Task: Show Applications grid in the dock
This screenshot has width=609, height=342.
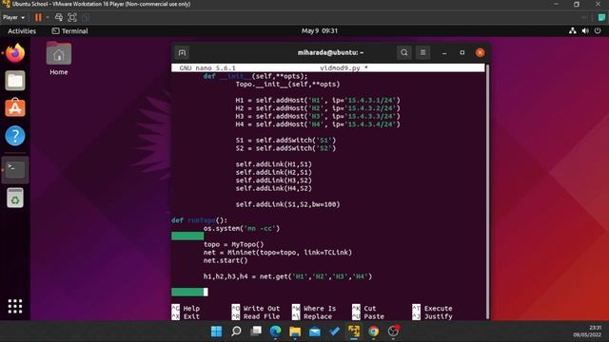Action: point(15,306)
